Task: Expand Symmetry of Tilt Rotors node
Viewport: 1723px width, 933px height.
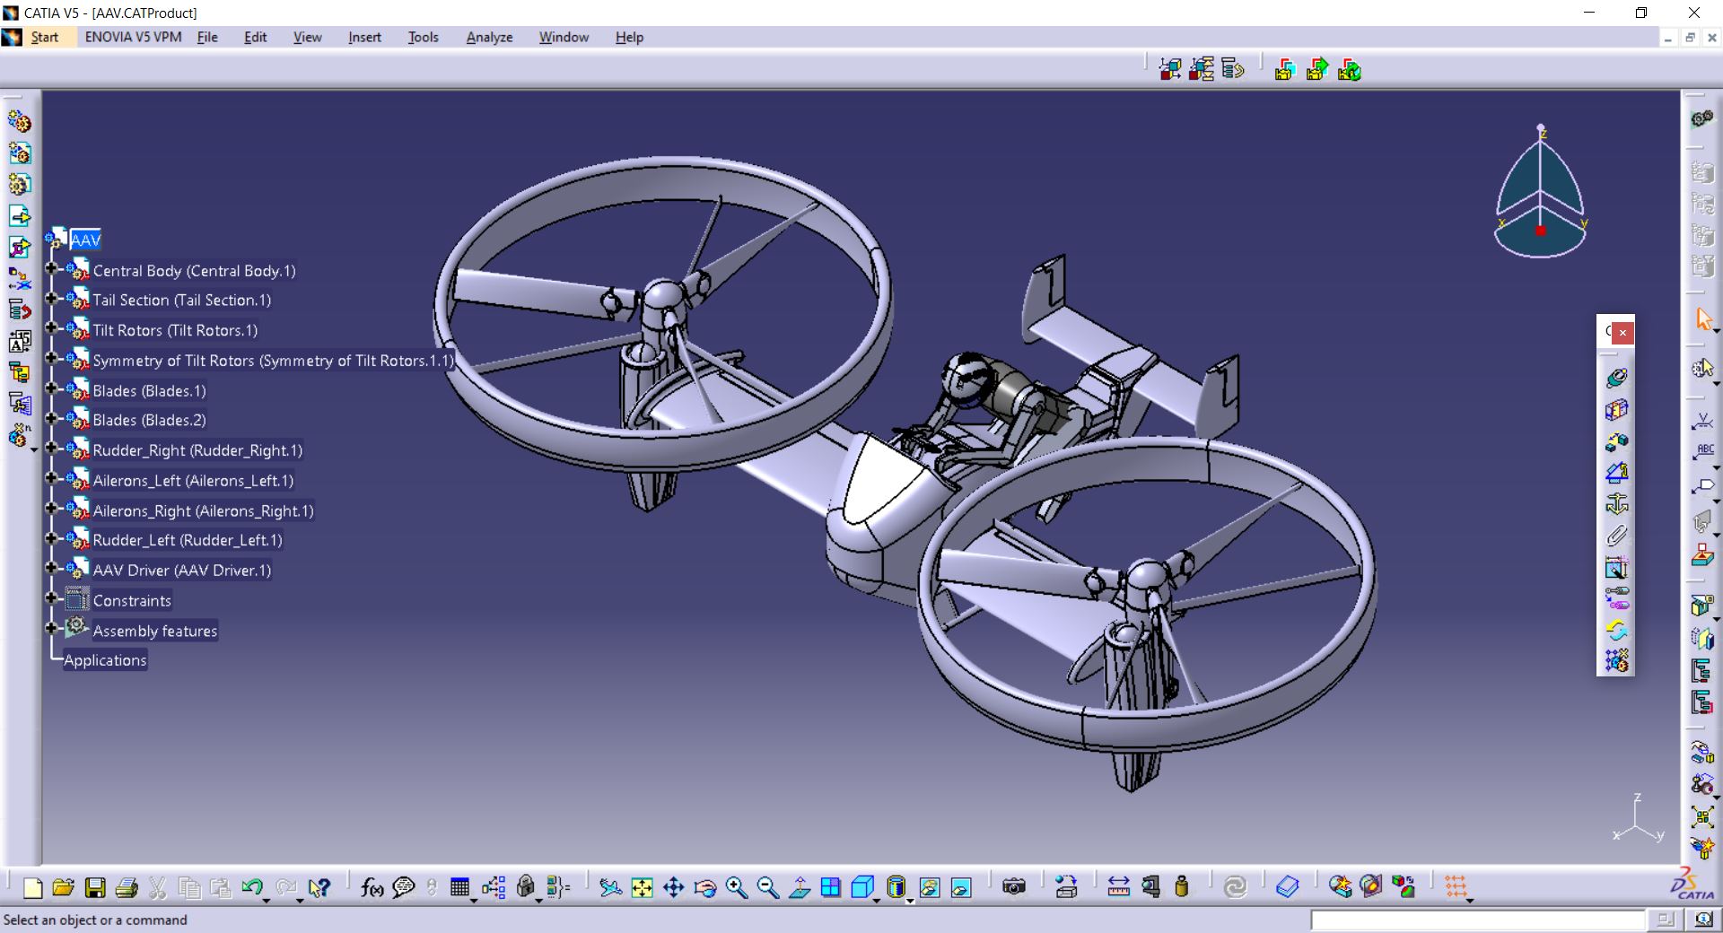Action: click(x=51, y=358)
